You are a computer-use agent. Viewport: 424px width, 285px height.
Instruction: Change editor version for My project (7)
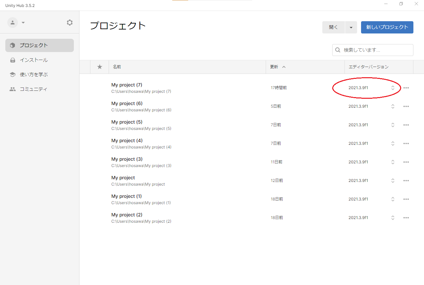393,88
